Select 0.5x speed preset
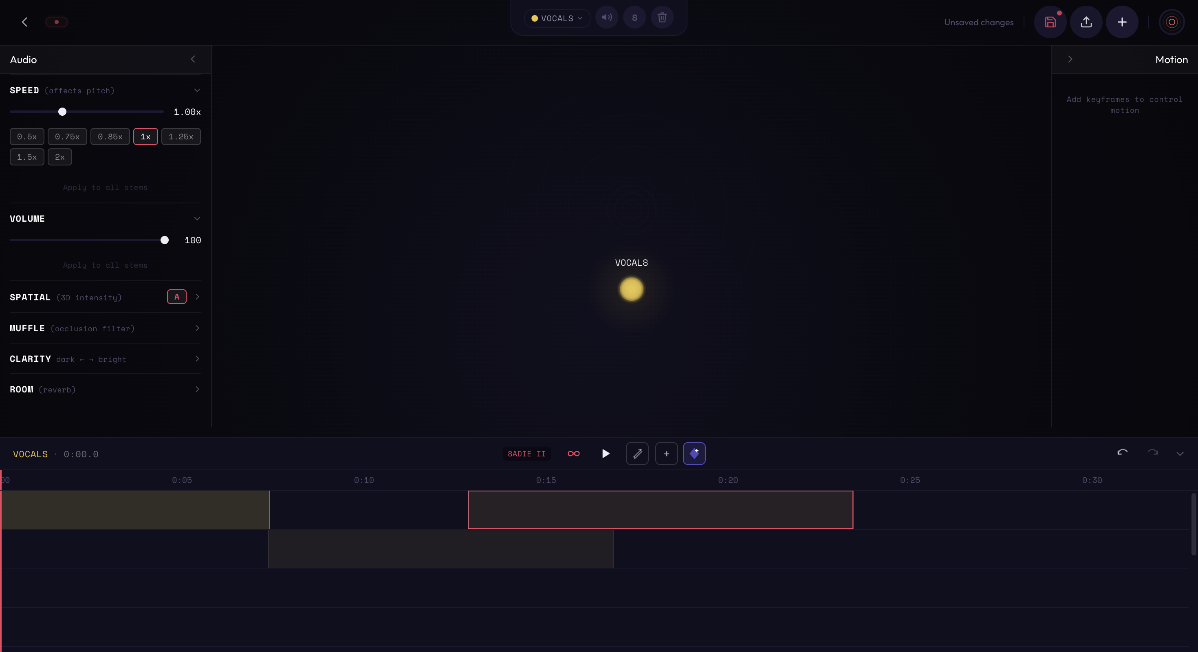Viewport: 1198px width, 652px height. pos(27,137)
